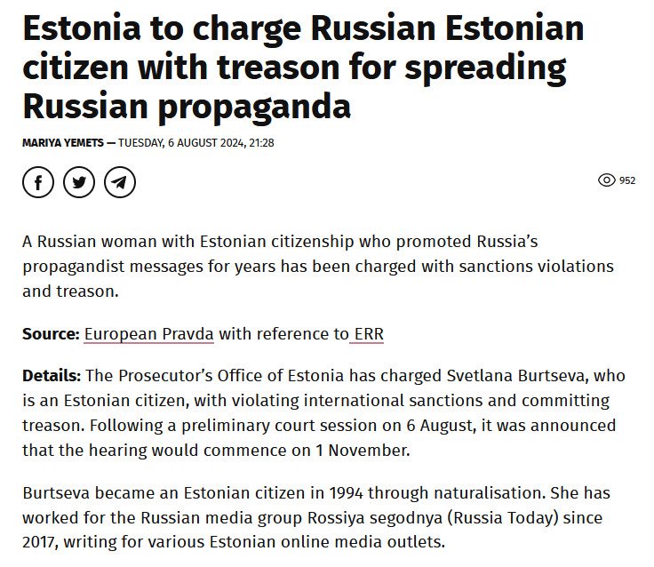654x567 pixels.
Task: Share the article via Twitter icon
Action: [79, 182]
